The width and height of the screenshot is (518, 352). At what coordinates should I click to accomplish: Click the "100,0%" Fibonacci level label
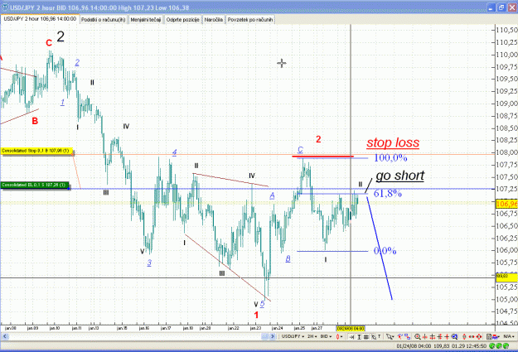coord(390,158)
